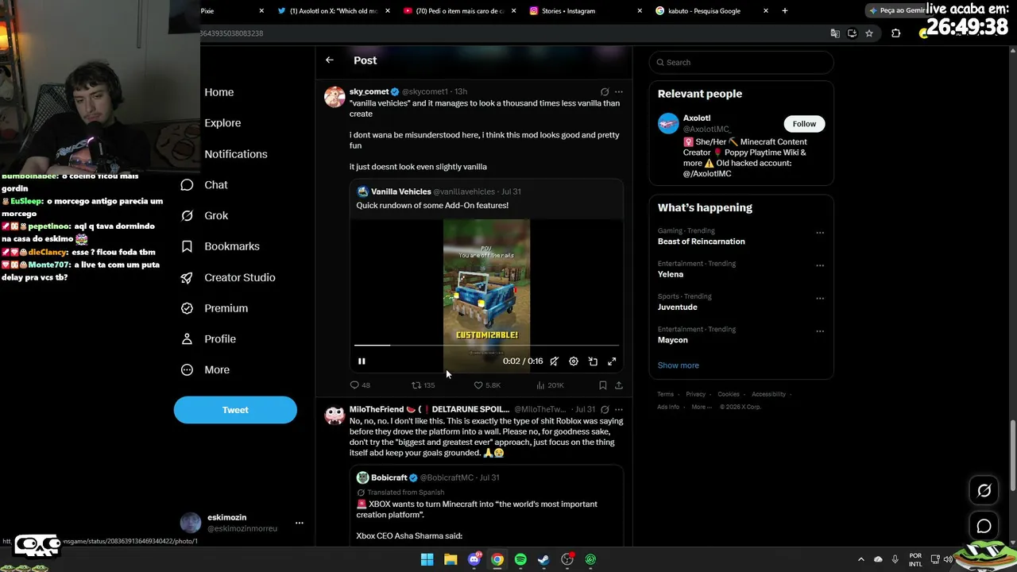Open Notifications in the X sidebar

tap(236, 154)
